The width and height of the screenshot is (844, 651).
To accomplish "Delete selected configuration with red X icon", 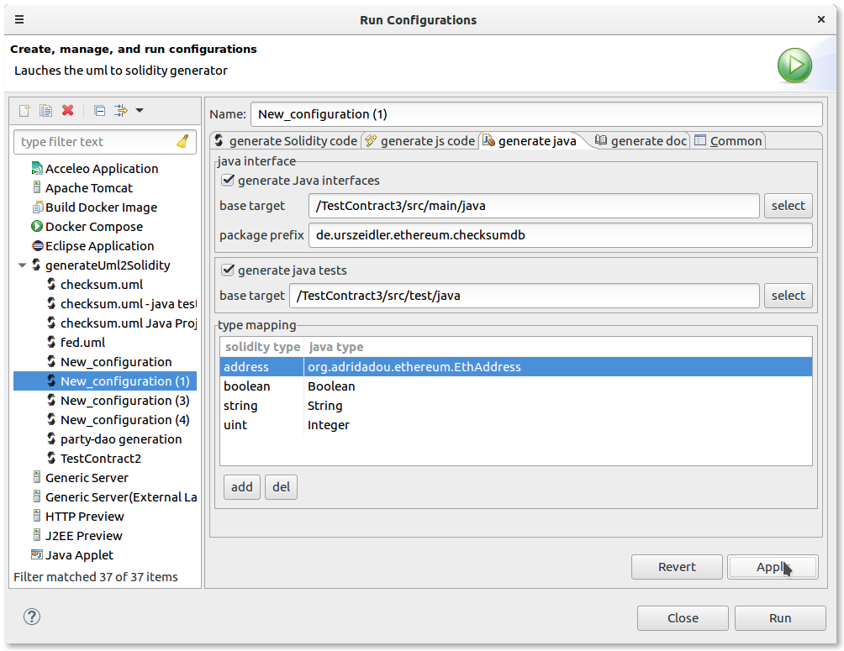I will (68, 111).
